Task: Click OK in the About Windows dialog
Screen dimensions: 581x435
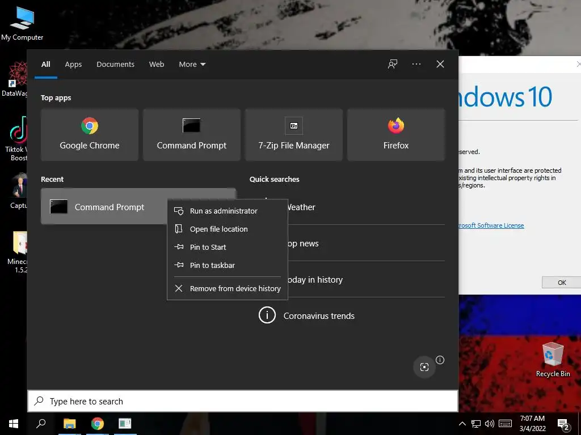Action: pos(561,283)
